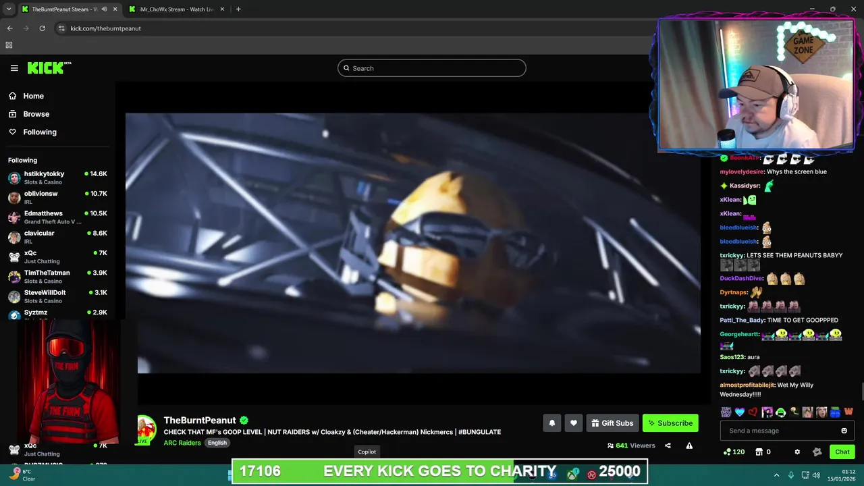864x486 pixels.
Task: Open clavicular's followed channel
Action: [x=57, y=237]
